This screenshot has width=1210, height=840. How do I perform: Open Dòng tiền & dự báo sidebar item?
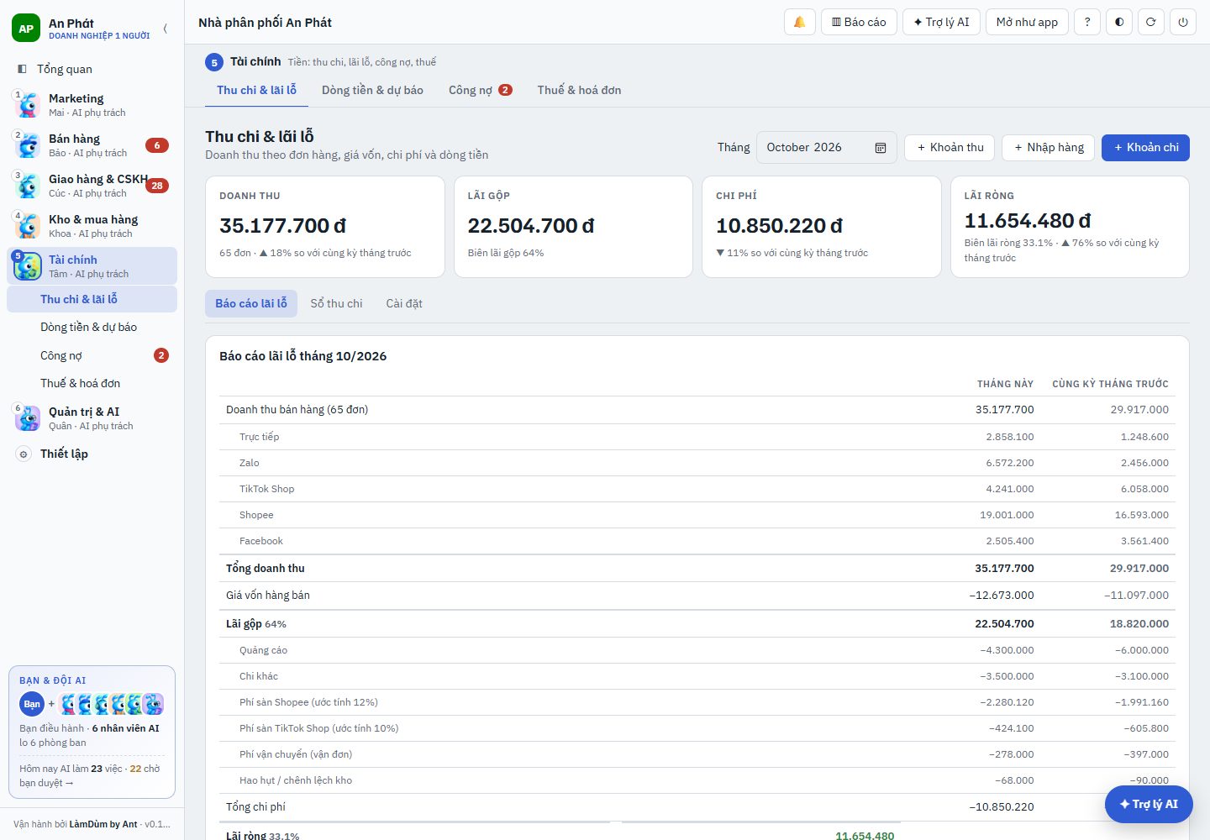pos(92,327)
